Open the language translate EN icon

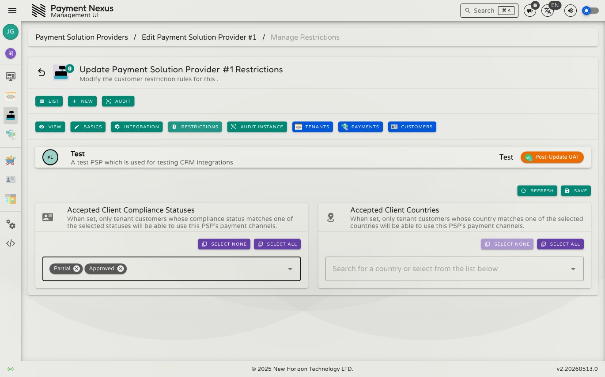pos(548,11)
